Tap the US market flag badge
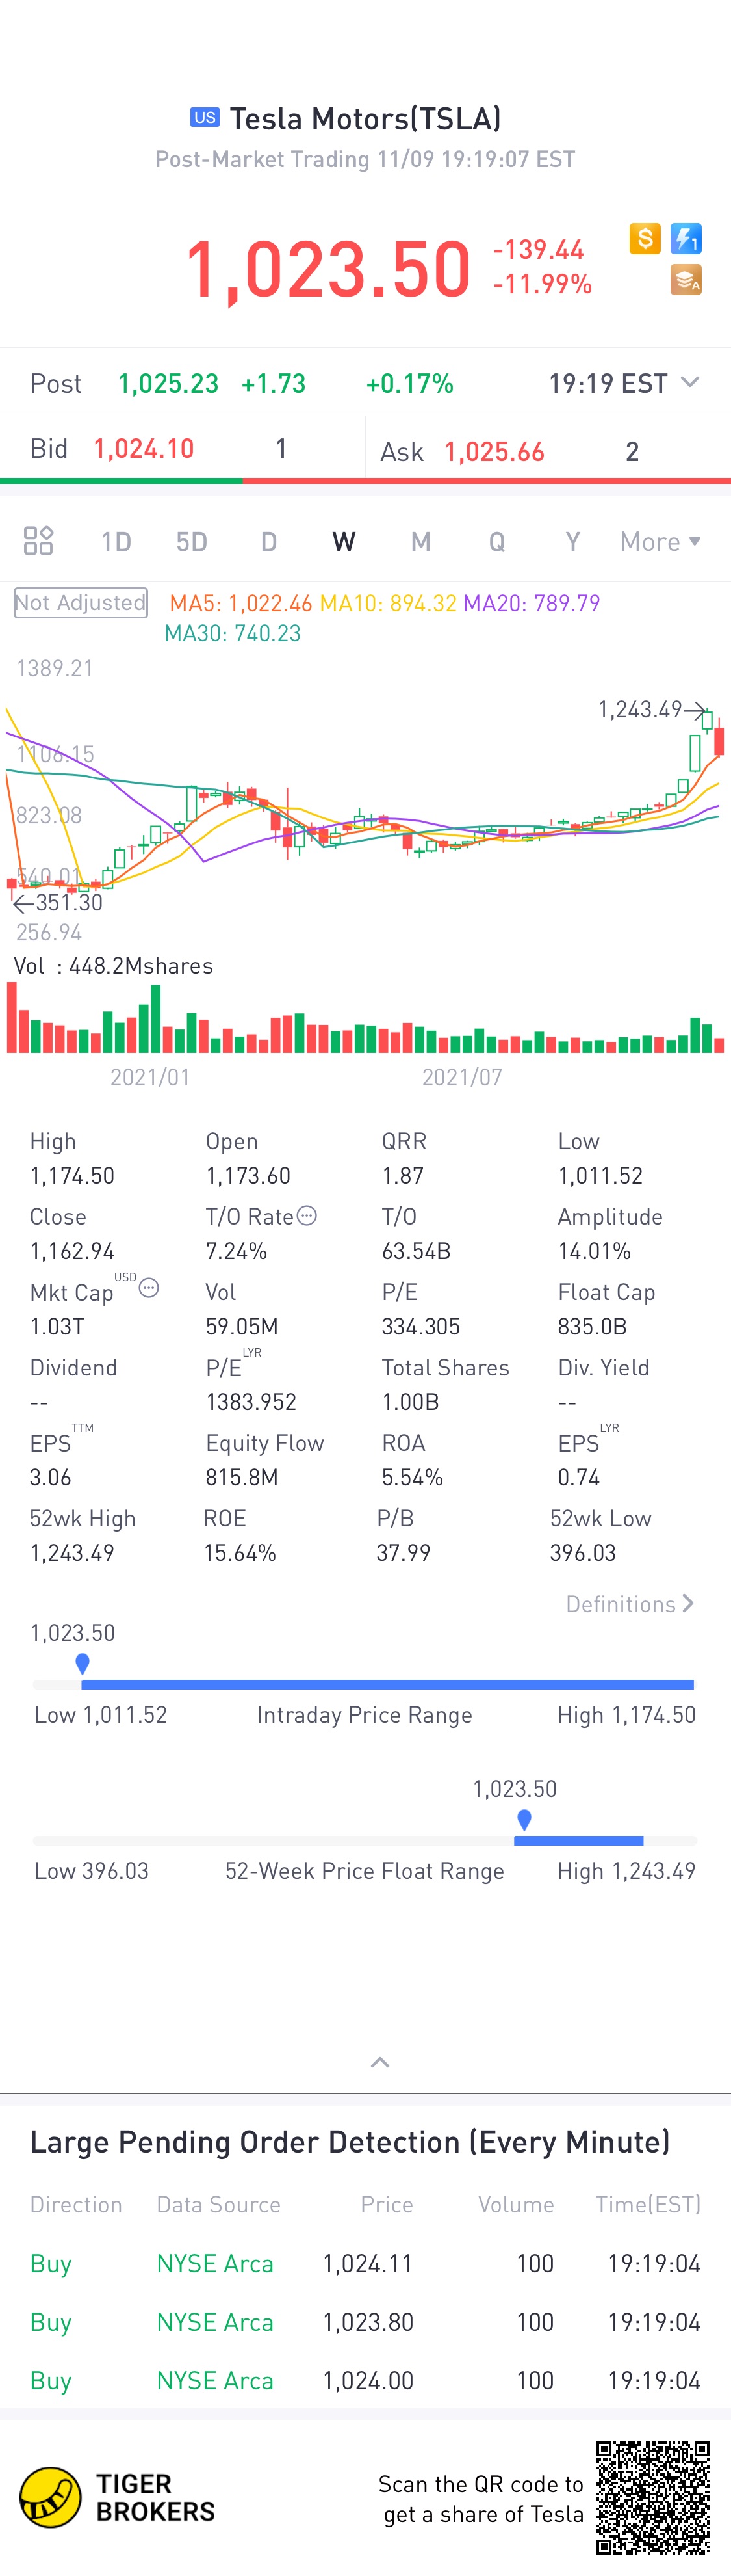 click(x=205, y=117)
